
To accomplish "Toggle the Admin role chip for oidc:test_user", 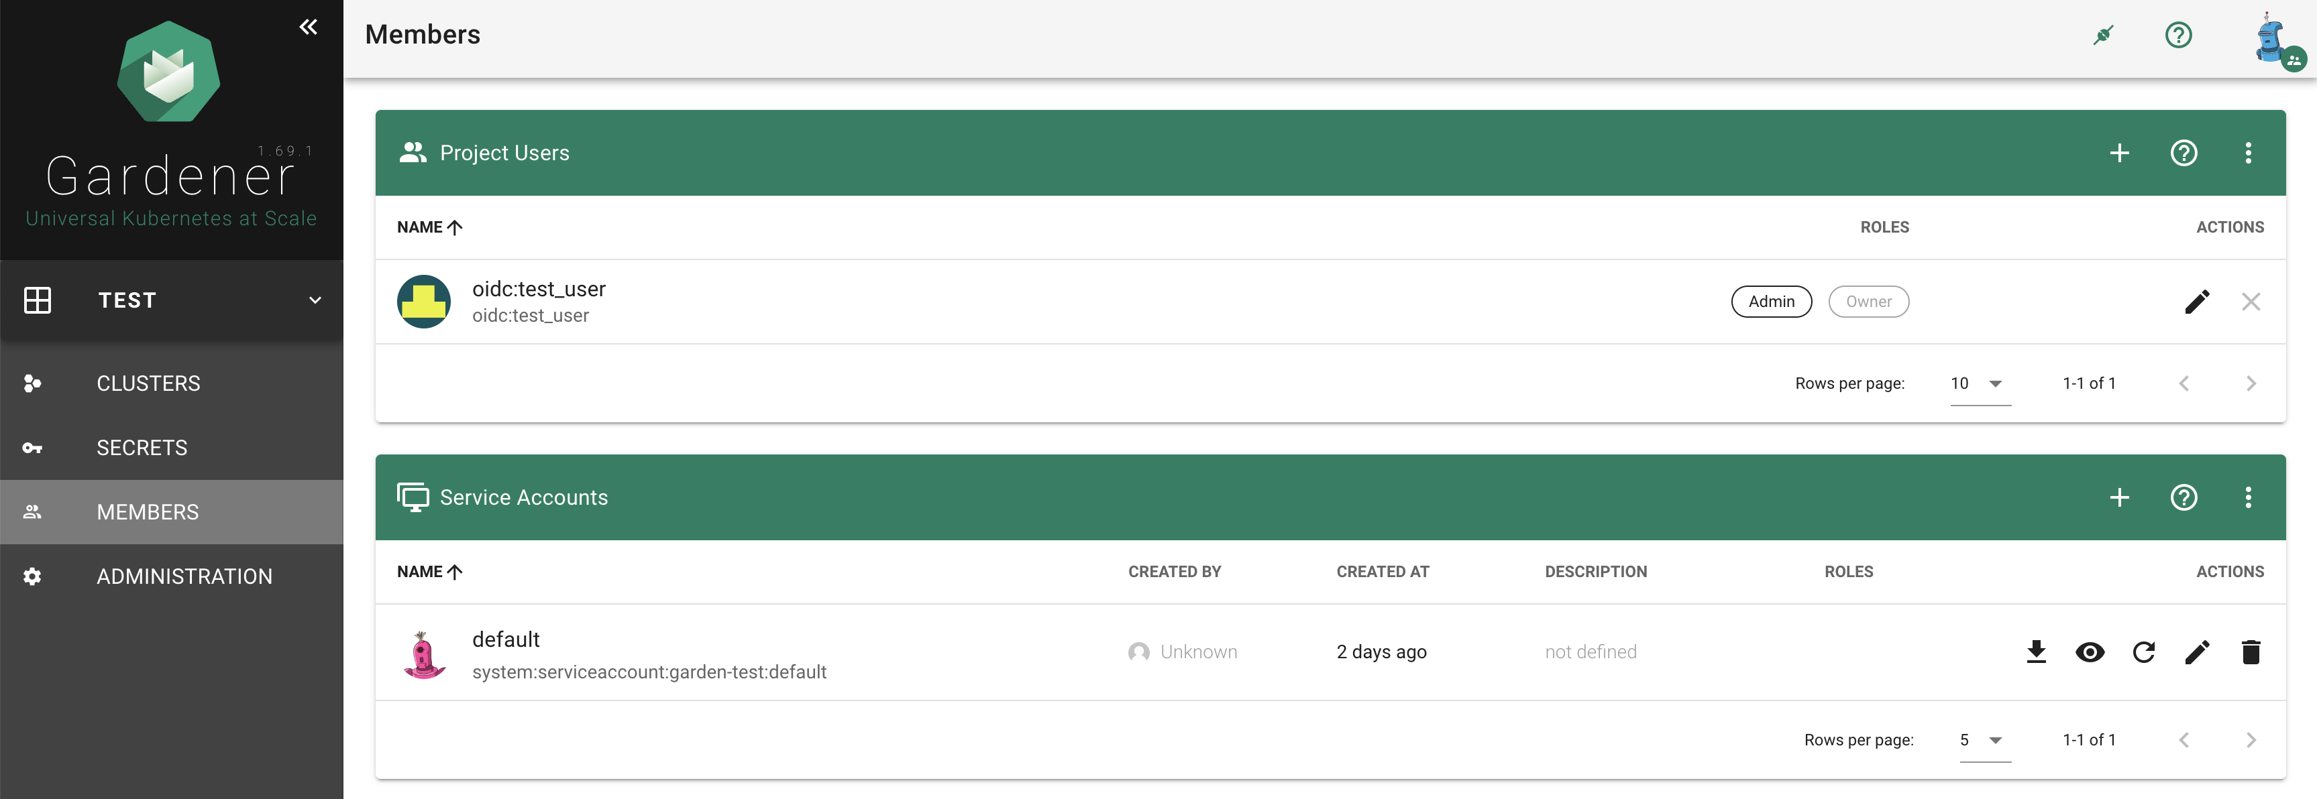I will (1771, 301).
